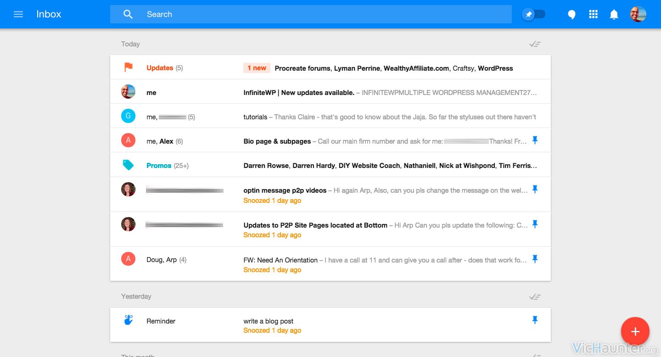Click the Promos sender list text

tap(390, 166)
